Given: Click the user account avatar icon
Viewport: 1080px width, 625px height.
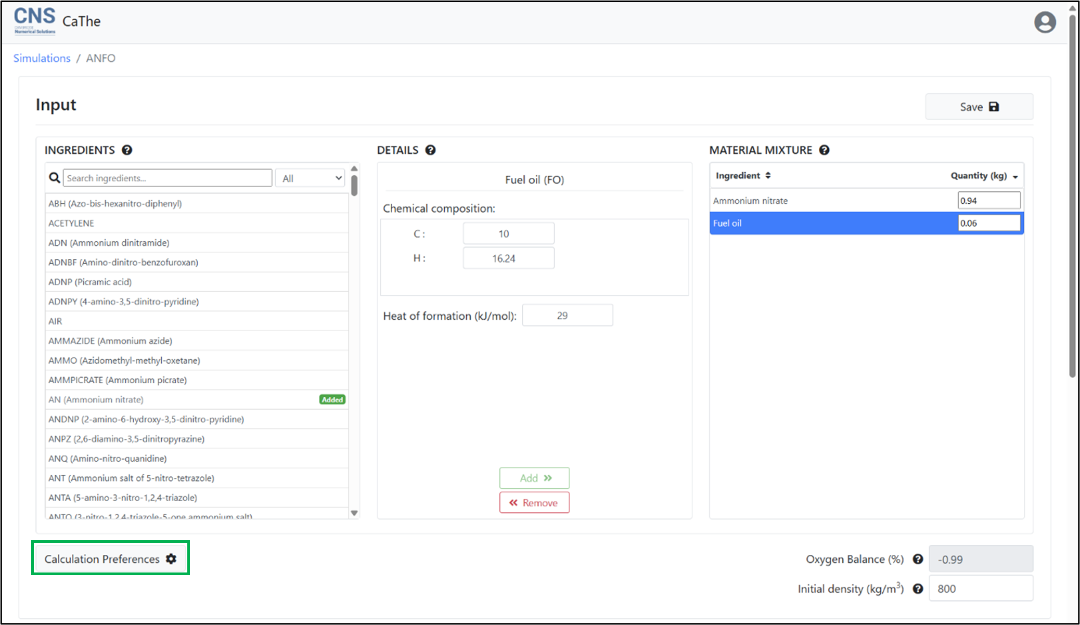Looking at the screenshot, I should tap(1044, 22).
